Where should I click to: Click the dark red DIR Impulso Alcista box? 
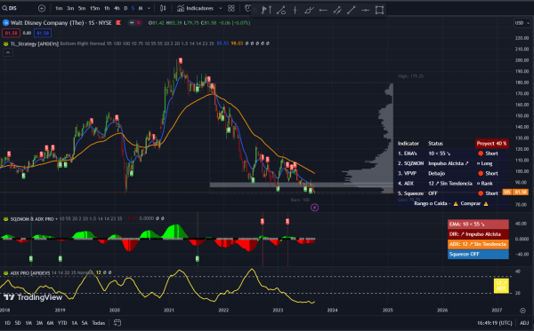478,234
